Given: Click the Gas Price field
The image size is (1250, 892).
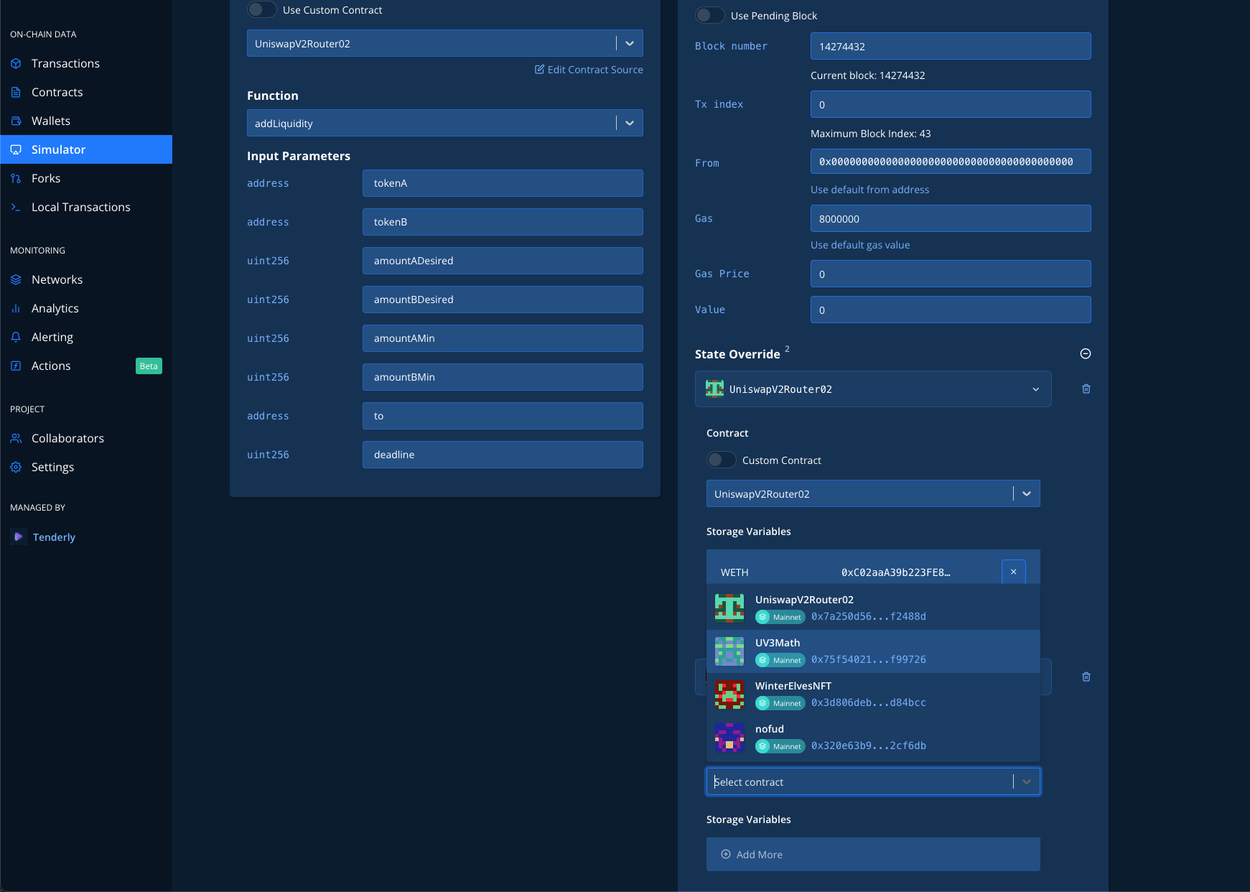Looking at the screenshot, I should pos(951,274).
